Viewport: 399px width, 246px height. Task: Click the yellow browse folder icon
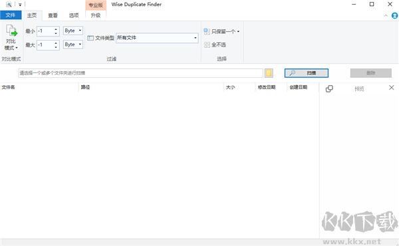click(x=269, y=73)
